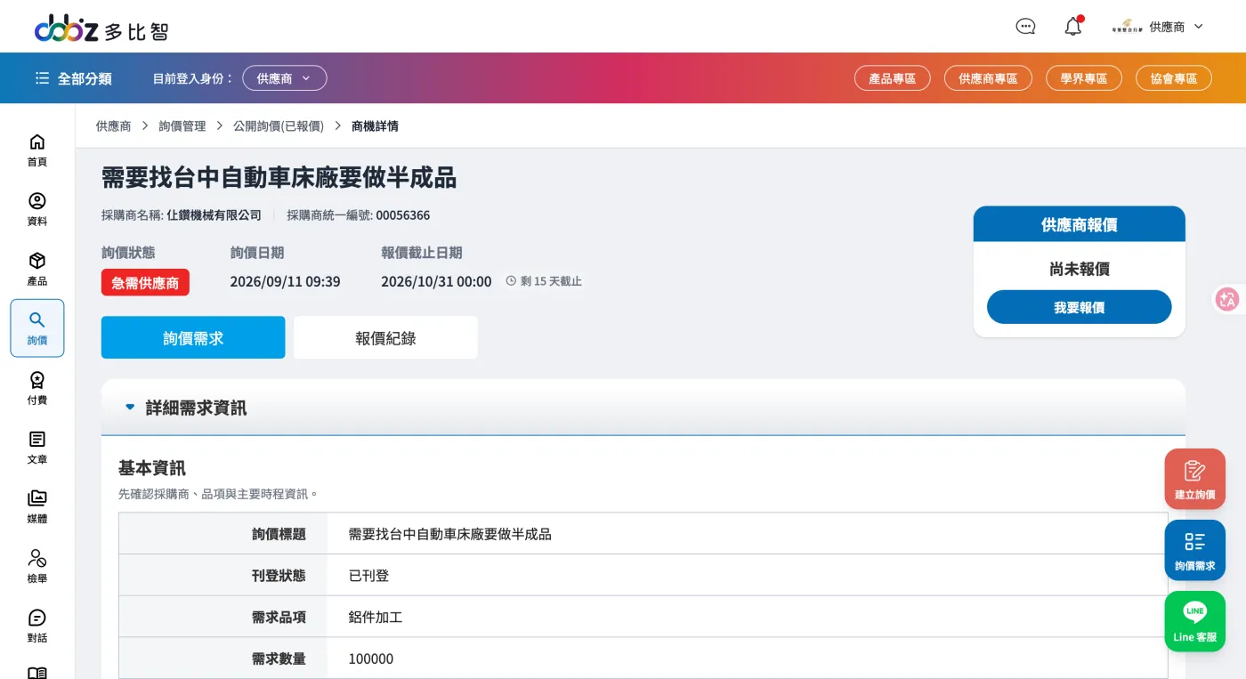Open 產品 products in sidebar
This screenshot has width=1246, height=679.
tap(37, 269)
